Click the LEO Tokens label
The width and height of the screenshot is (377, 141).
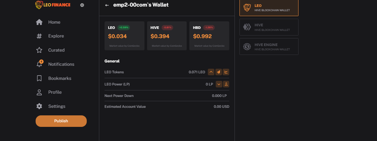coord(114,72)
